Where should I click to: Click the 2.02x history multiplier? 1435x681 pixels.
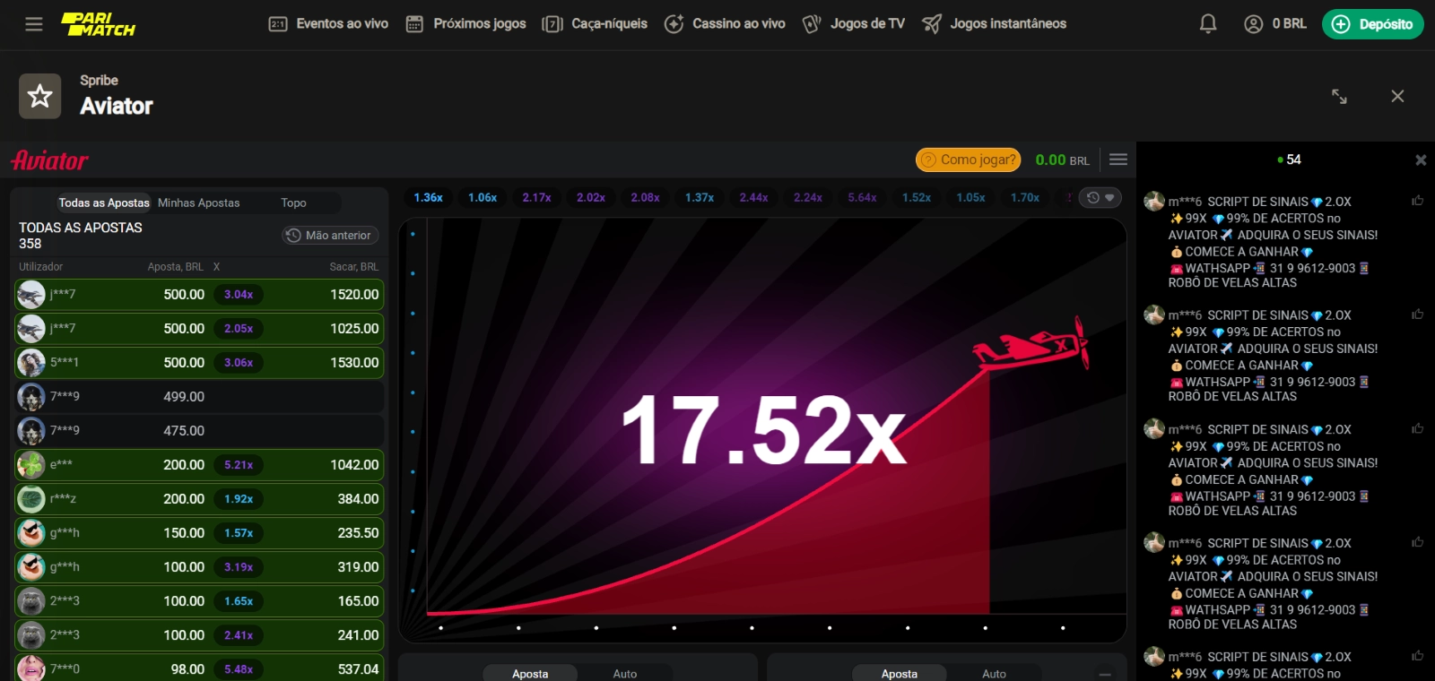click(x=591, y=197)
